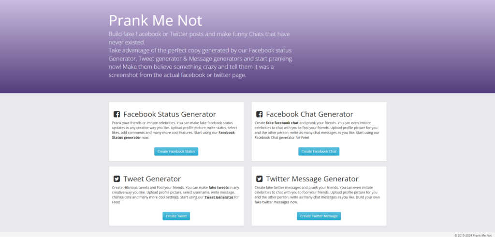Click the Twitter icon beside Twitter Message Generator
Screen dimensions: 495x237
pos(260,179)
